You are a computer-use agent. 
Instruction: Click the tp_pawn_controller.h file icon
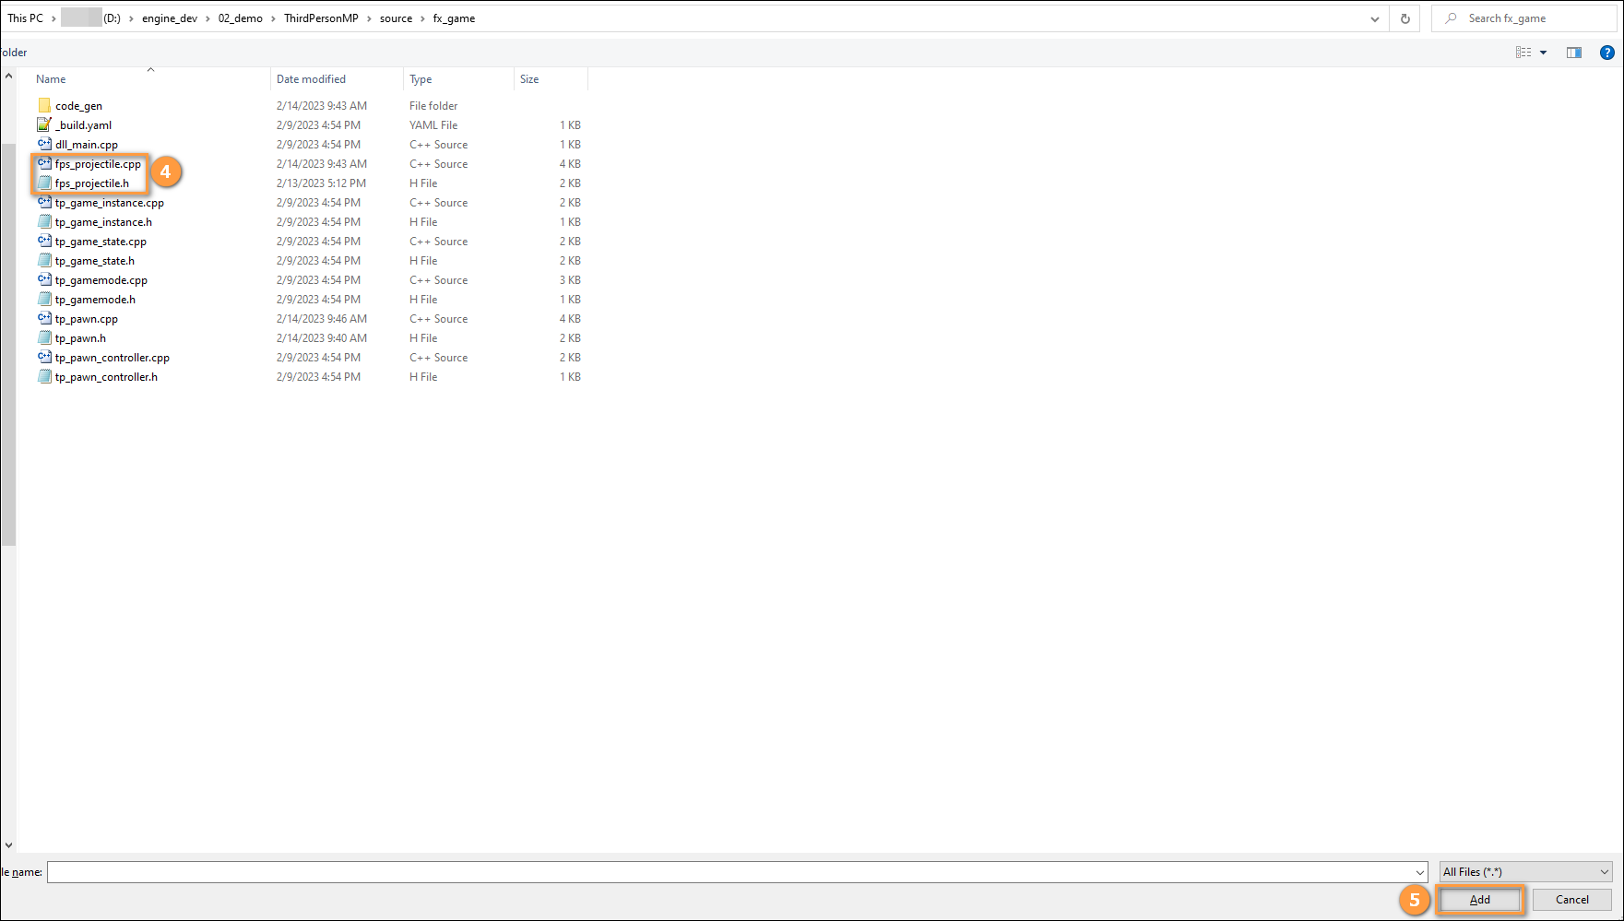[x=44, y=376]
